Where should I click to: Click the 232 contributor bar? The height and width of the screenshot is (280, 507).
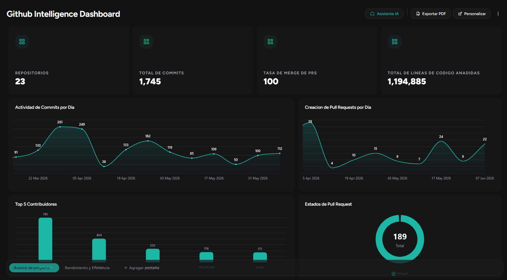click(153, 256)
